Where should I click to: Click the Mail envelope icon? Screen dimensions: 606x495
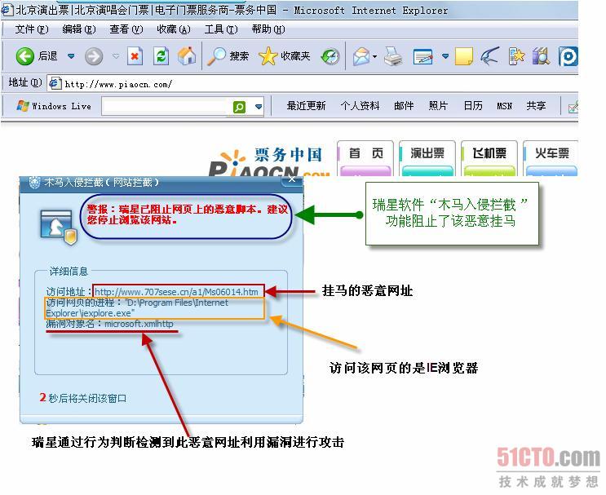(x=361, y=56)
